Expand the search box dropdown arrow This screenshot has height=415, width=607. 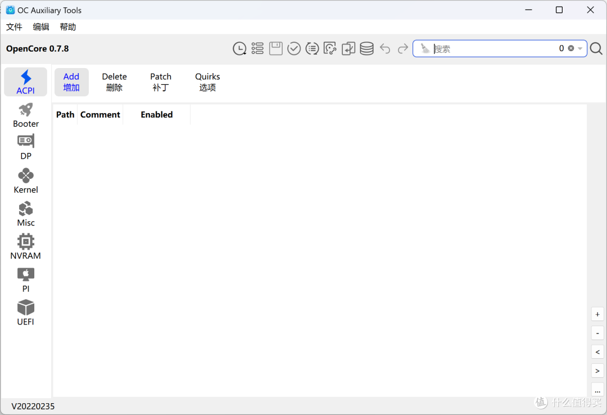[580, 49]
